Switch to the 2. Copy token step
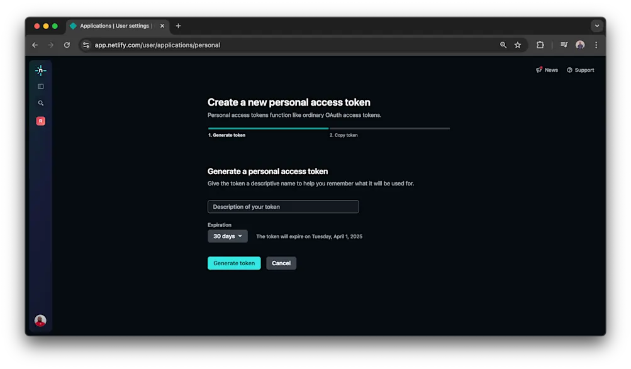Screen dimensions: 631x369 click(343, 135)
